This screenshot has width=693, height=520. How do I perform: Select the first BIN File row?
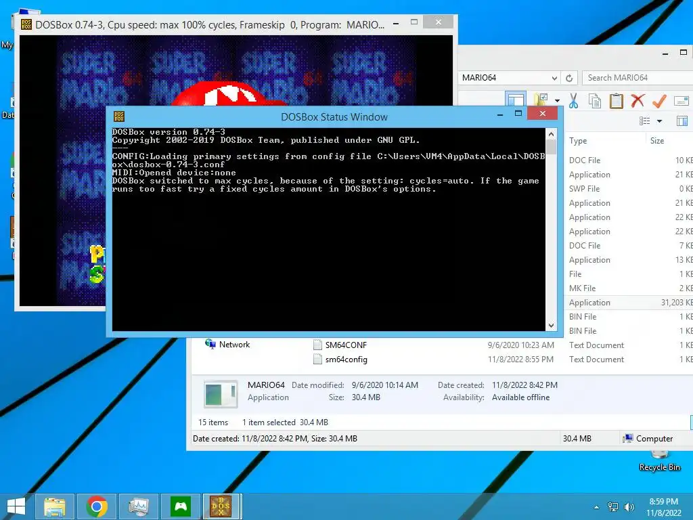coord(629,317)
